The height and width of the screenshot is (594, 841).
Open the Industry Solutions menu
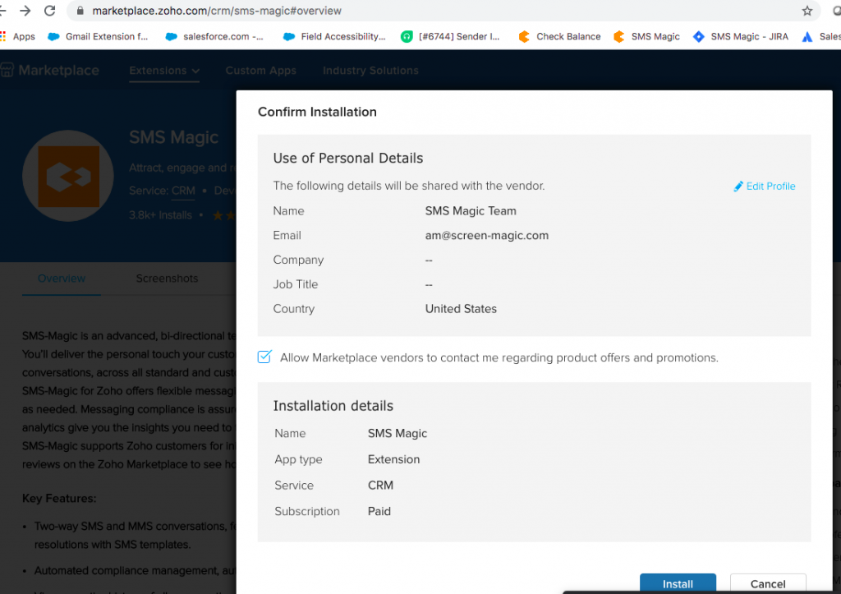[x=370, y=71]
